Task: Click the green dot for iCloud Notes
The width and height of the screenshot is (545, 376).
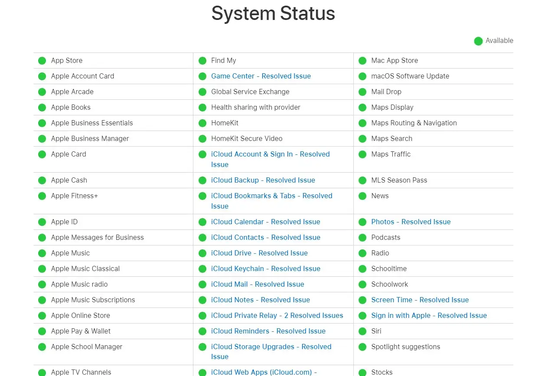Action: [x=202, y=300]
